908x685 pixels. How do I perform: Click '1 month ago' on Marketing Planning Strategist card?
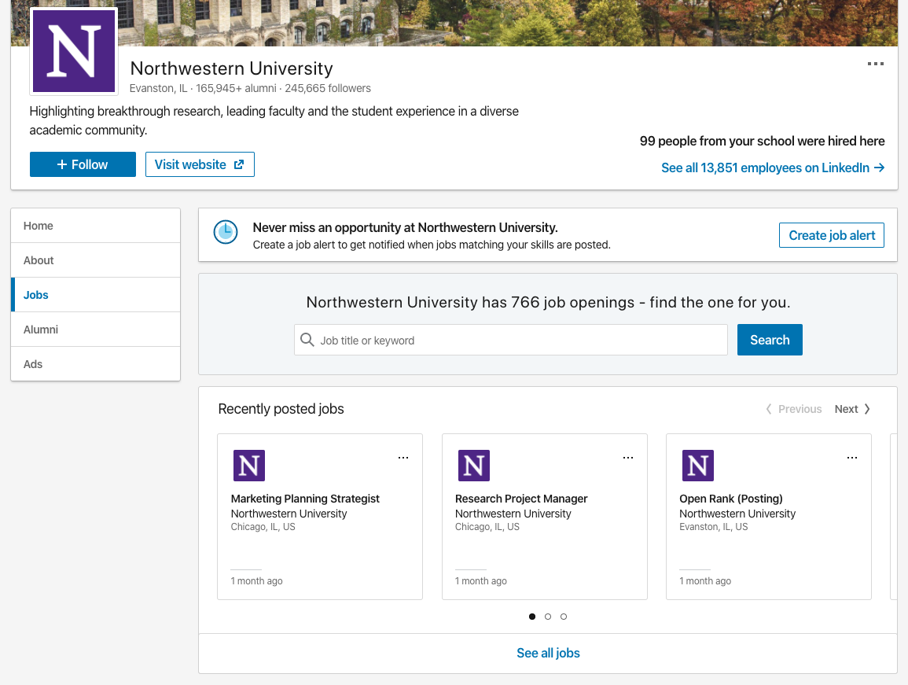256,580
